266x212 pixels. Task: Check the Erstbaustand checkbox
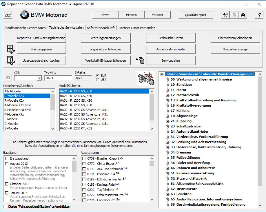(x=7, y=158)
